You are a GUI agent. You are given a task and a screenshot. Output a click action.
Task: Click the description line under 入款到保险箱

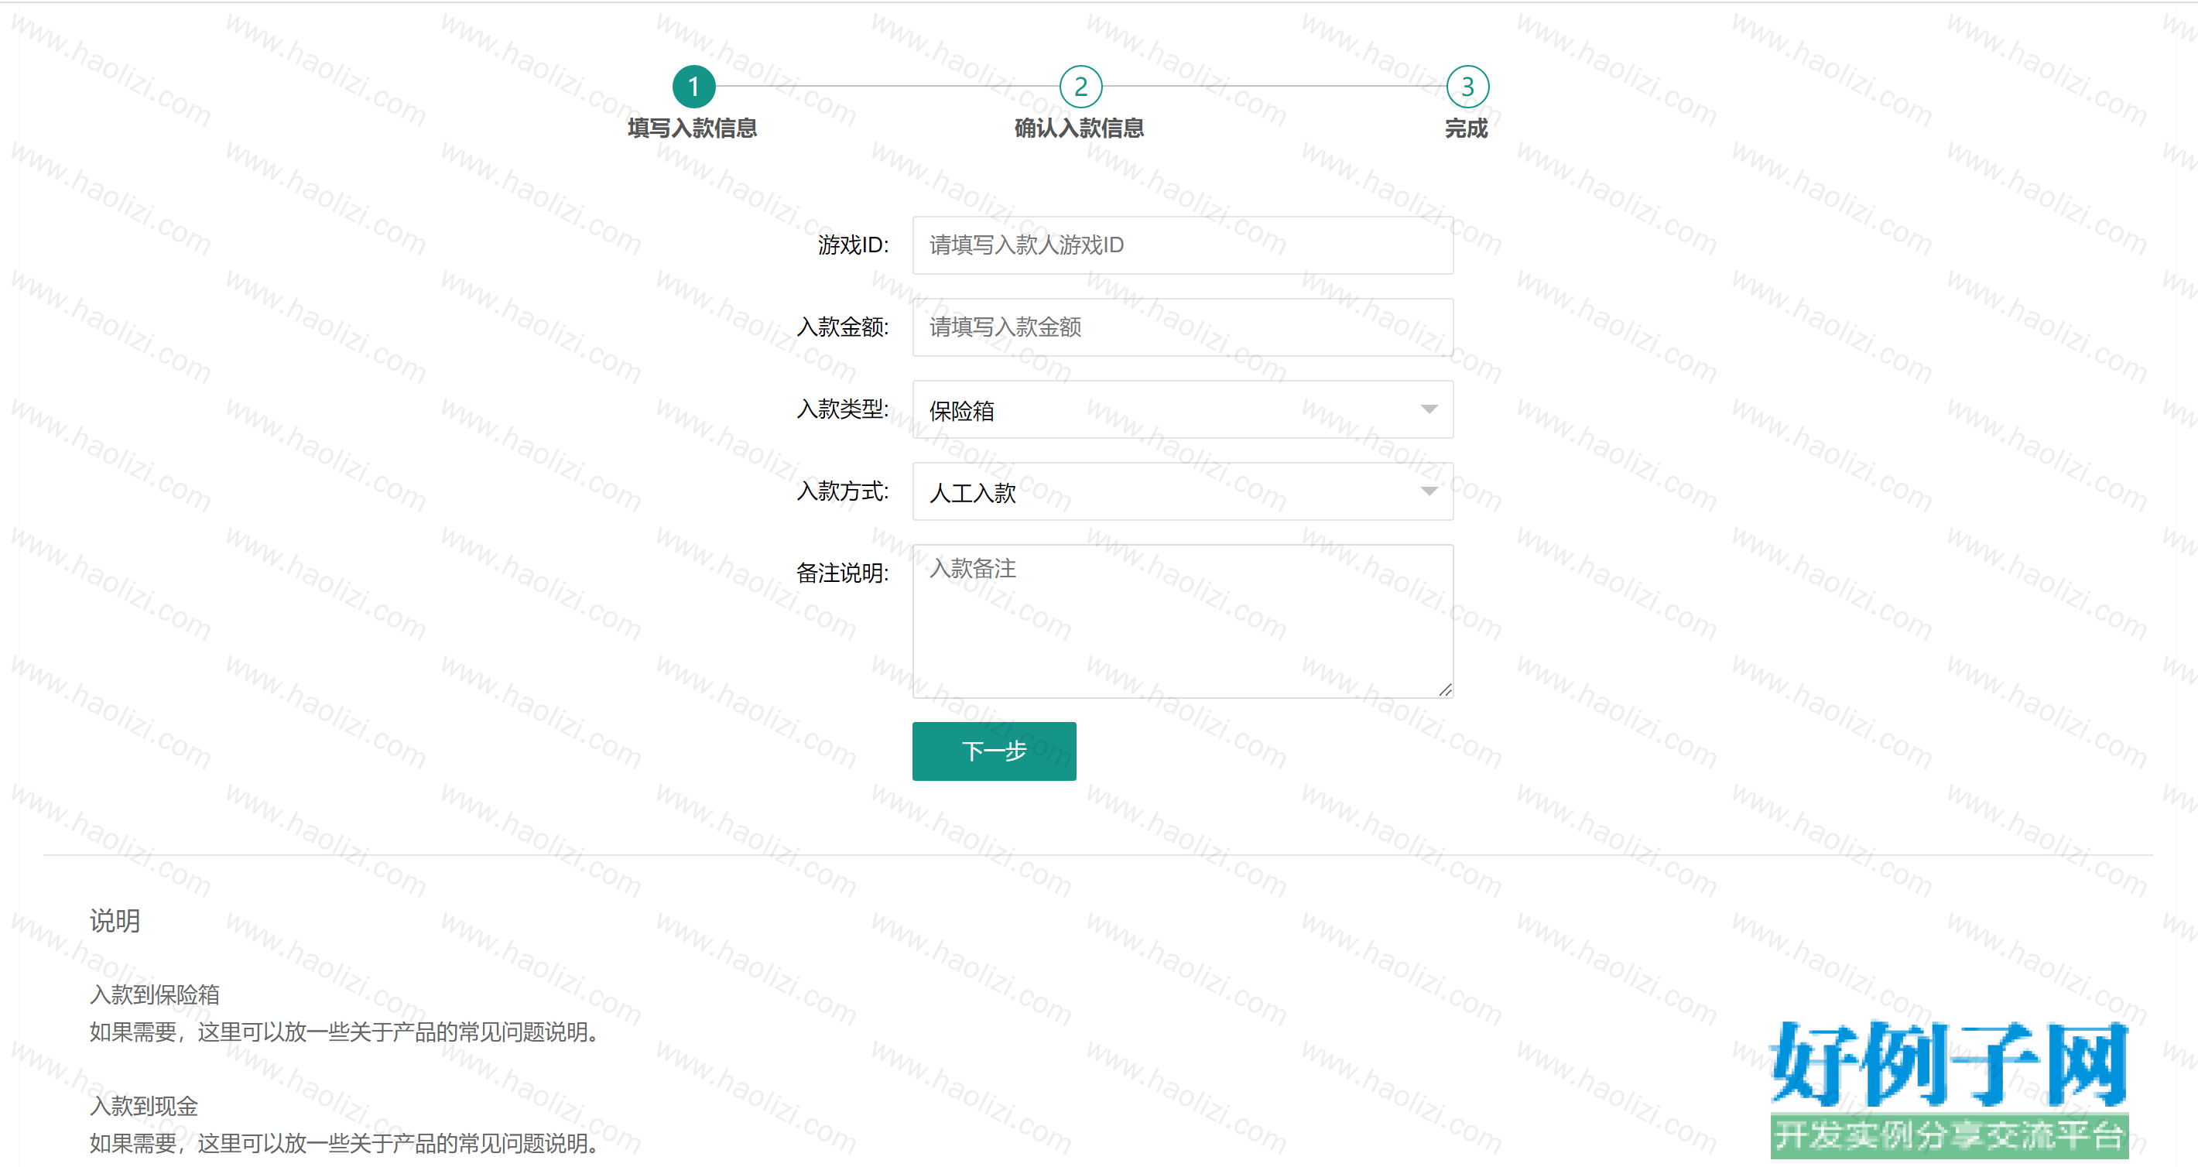344,1032
